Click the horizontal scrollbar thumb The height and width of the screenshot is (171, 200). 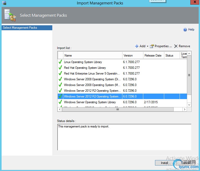(x=118, y=109)
